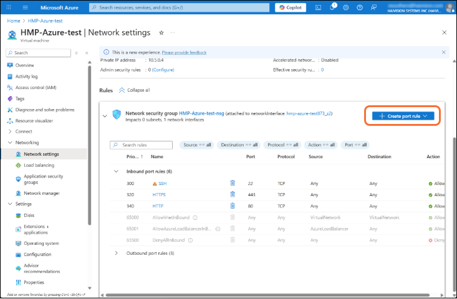457x299 pixels.
Task: Click the Source == all filter
Action: click(197, 145)
